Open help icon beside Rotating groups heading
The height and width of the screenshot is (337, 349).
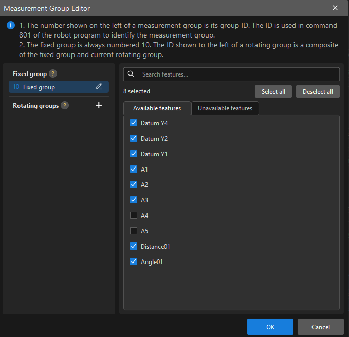[65, 105]
